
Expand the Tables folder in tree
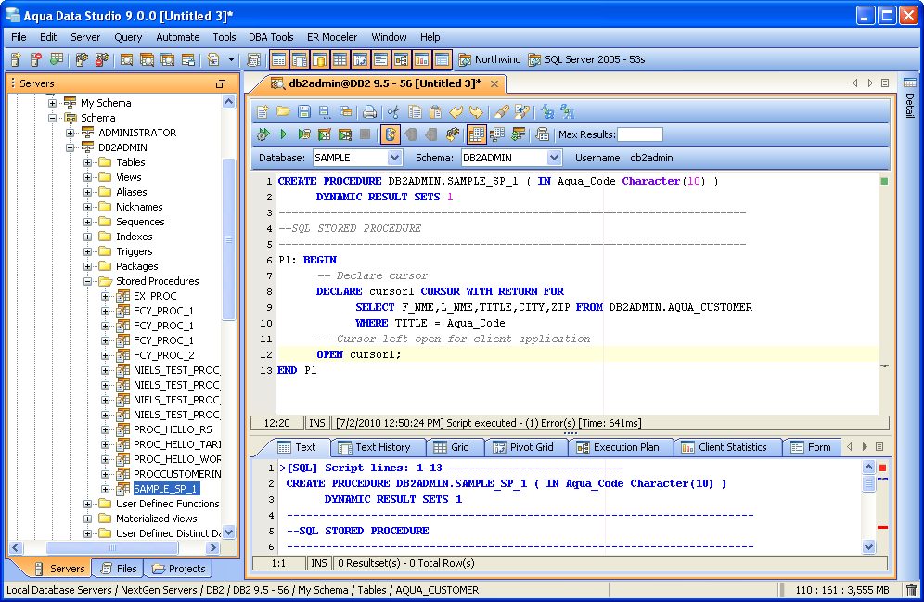point(88,162)
